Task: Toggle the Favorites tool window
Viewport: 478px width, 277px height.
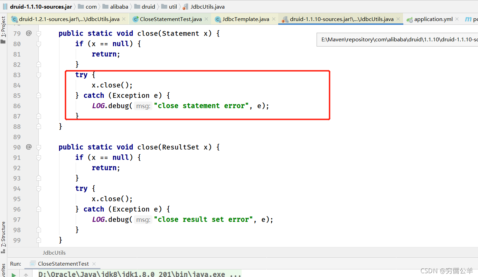Action: [x=3, y=270]
